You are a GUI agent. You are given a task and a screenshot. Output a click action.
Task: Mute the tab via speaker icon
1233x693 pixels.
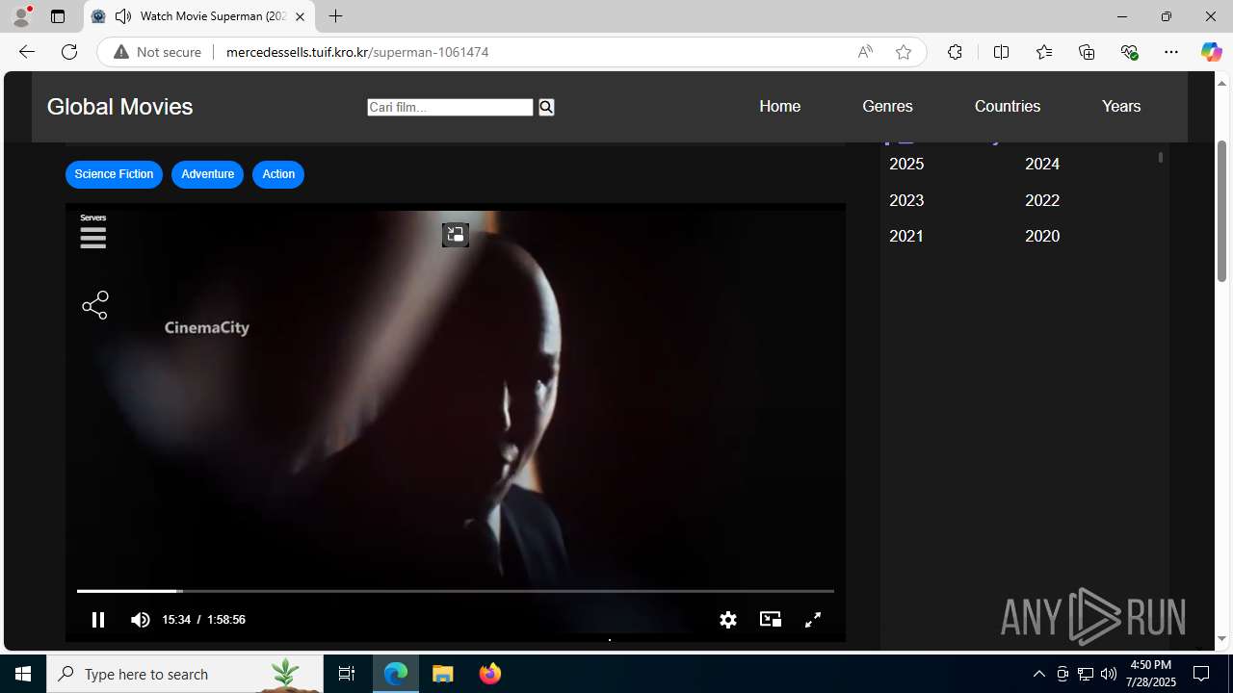(x=123, y=16)
